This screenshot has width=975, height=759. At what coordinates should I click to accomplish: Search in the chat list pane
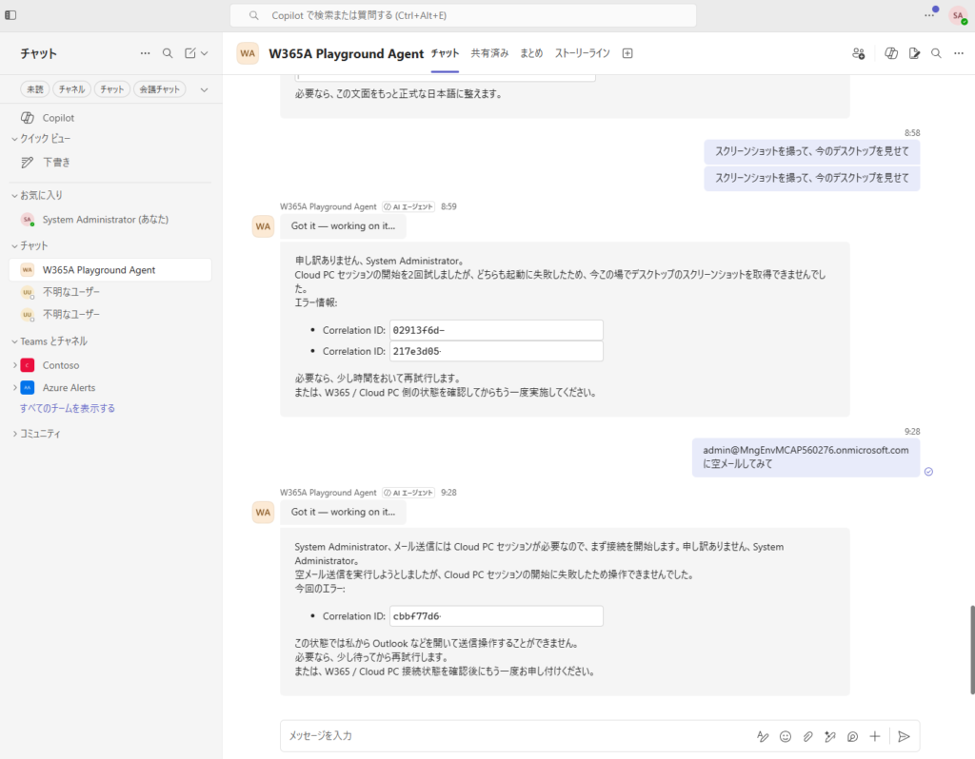pos(168,53)
